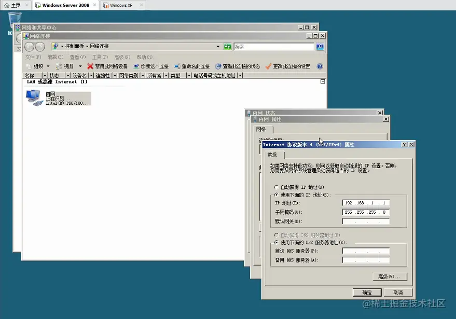
Task: Open dropdown for 类型 column header
Action: [189, 75]
